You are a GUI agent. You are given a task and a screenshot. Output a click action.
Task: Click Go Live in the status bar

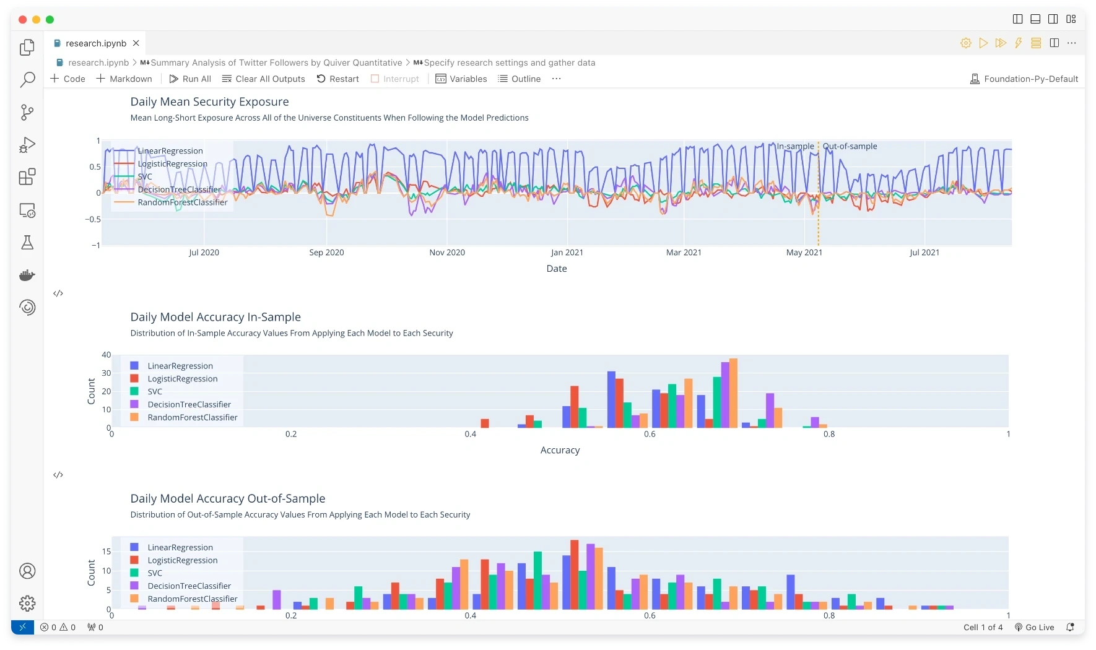coord(1034,627)
